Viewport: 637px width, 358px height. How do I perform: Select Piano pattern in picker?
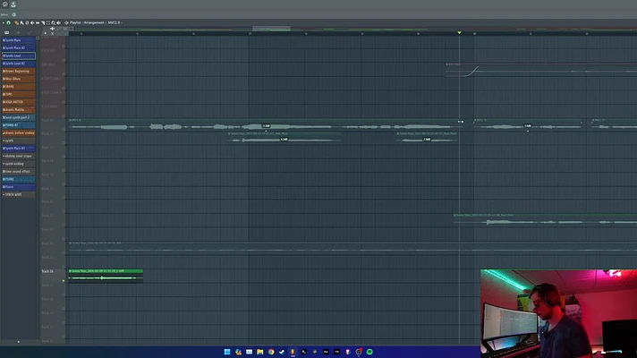point(18,187)
